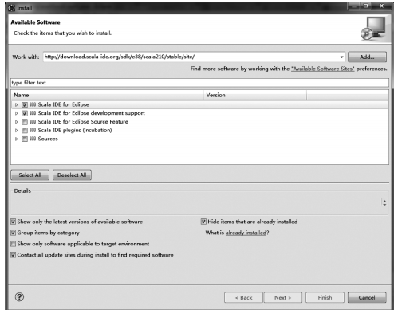
Task: Expand Scala IDE plugins (incubation) node
Action: point(17,130)
